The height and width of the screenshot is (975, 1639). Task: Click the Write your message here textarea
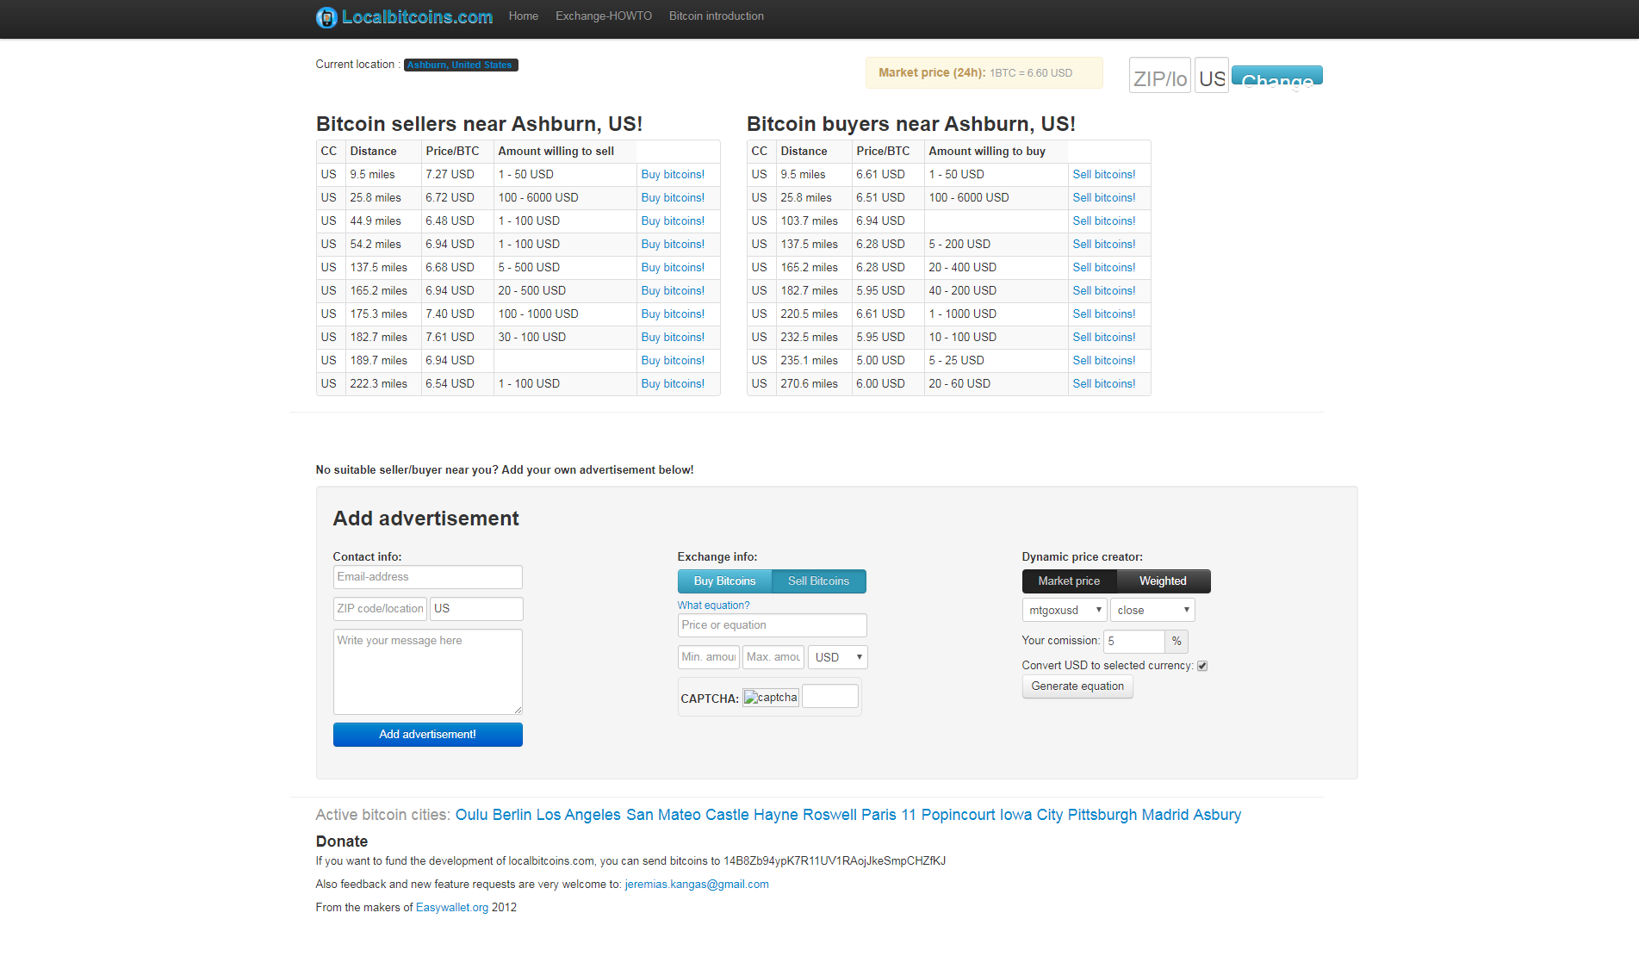point(427,672)
